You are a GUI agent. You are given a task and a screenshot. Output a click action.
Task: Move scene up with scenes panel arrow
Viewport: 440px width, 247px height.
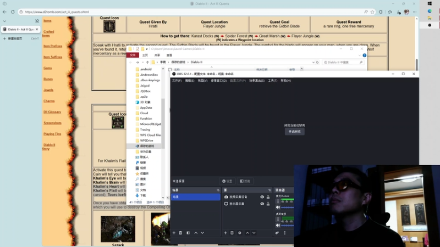point(196,233)
